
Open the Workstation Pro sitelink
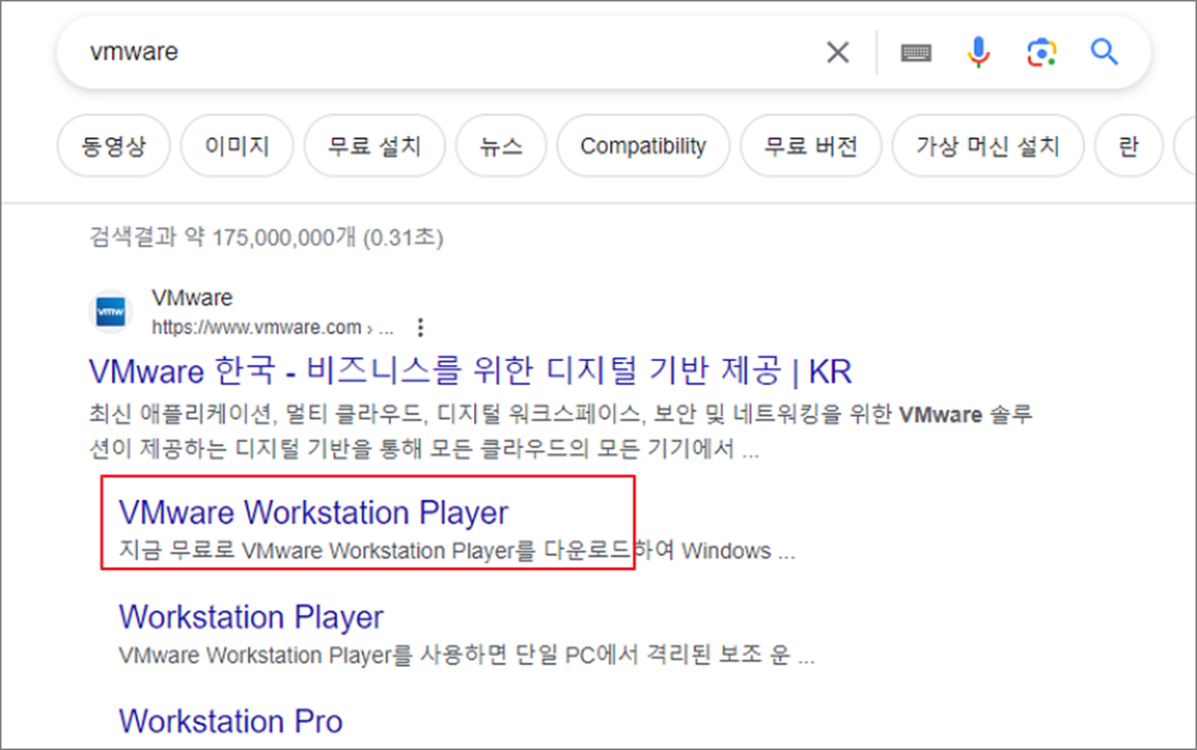(231, 720)
